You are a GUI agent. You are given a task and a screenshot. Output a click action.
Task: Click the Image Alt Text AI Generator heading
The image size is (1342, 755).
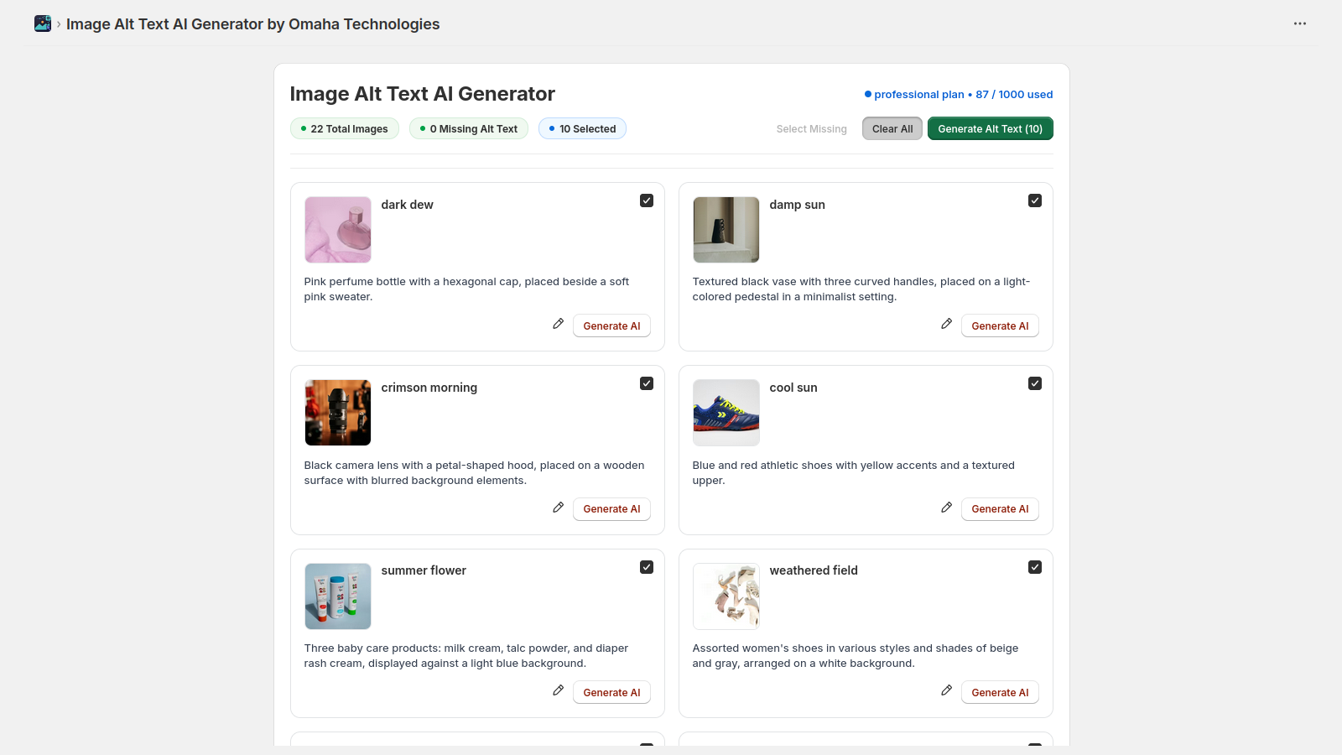(422, 94)
